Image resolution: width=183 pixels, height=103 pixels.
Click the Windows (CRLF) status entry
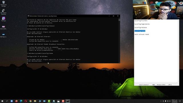click(161, 85)
